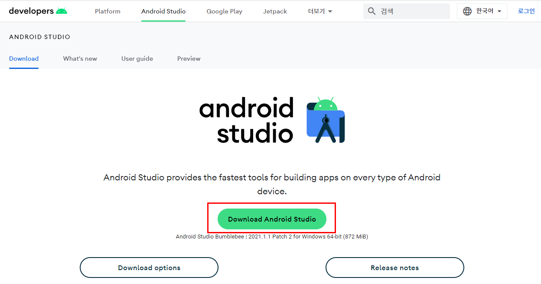Click the search magnifier icon
The image size is (541, 284).
[372, 11]
